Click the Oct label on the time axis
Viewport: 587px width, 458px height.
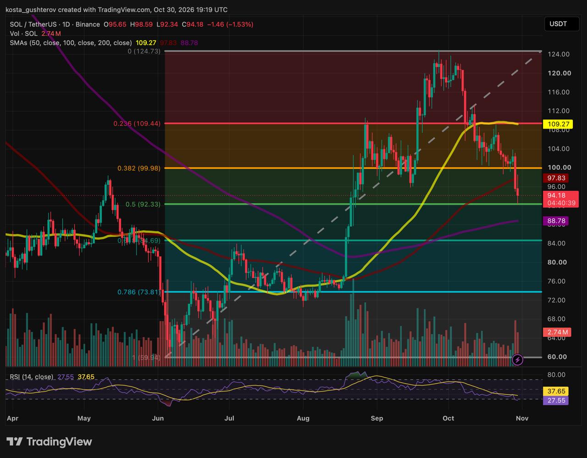(x=449, y=418)
